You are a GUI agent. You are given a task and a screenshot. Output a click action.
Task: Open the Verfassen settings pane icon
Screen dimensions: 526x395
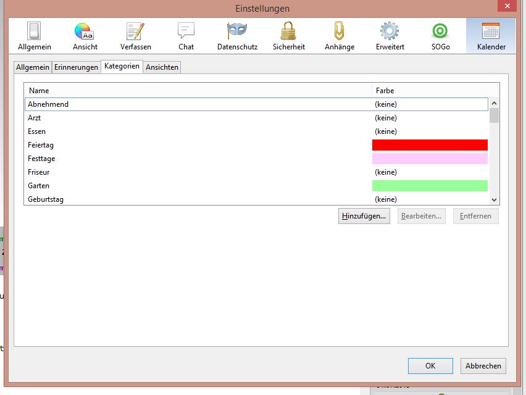click(136, 36)
